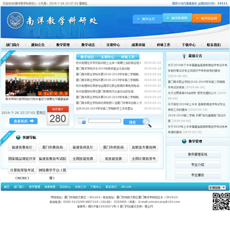Screen dimensions: 230x230
Task: Open 科研工作 in the main navigation
Action: coord(164,45)
